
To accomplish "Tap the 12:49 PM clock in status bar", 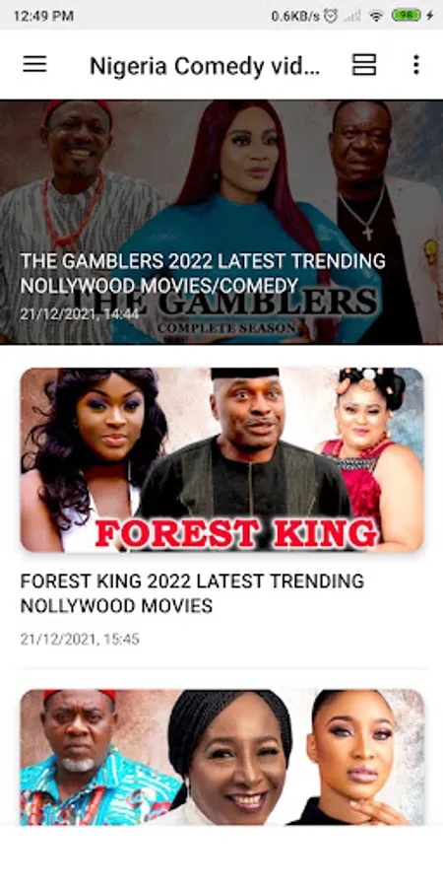I will 43,16.
